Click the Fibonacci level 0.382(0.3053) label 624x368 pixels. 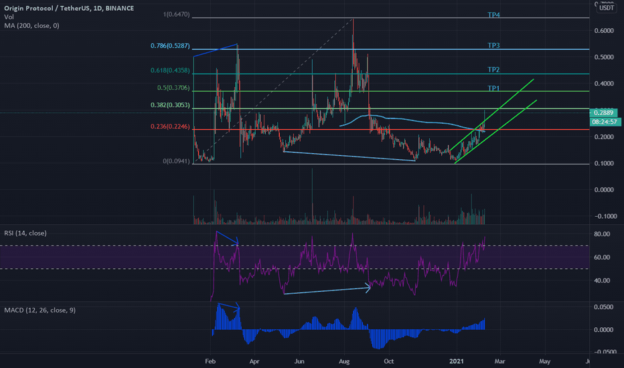tap(170, 105)
